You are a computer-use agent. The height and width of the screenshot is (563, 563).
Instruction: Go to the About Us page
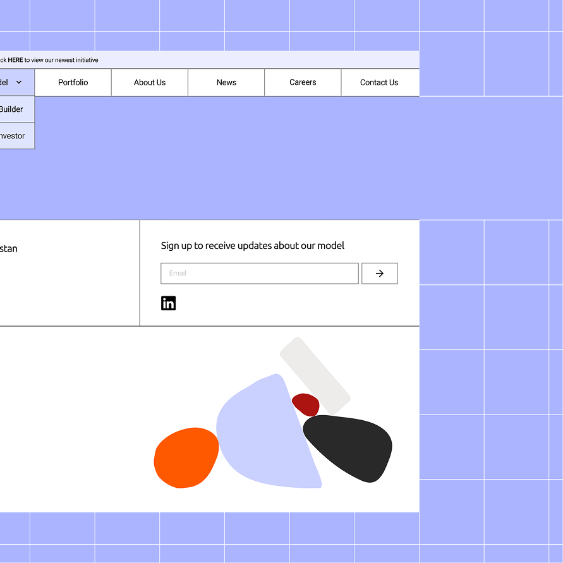(x=150, y=82)
